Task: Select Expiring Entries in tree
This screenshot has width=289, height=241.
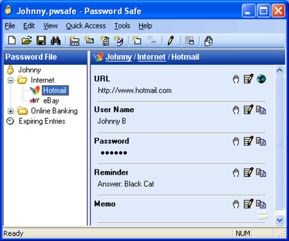Action: click(x=42, y=121)
